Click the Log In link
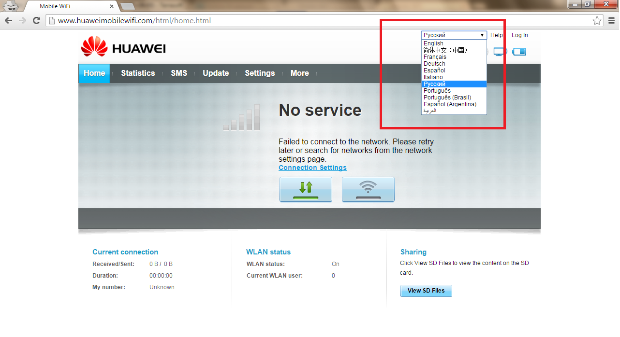Screen dimensions: 620x337 tap(520, 35)
